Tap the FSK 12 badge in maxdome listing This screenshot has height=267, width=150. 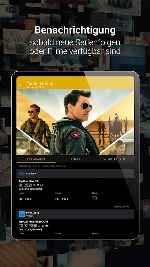click(x=28, y=185)
